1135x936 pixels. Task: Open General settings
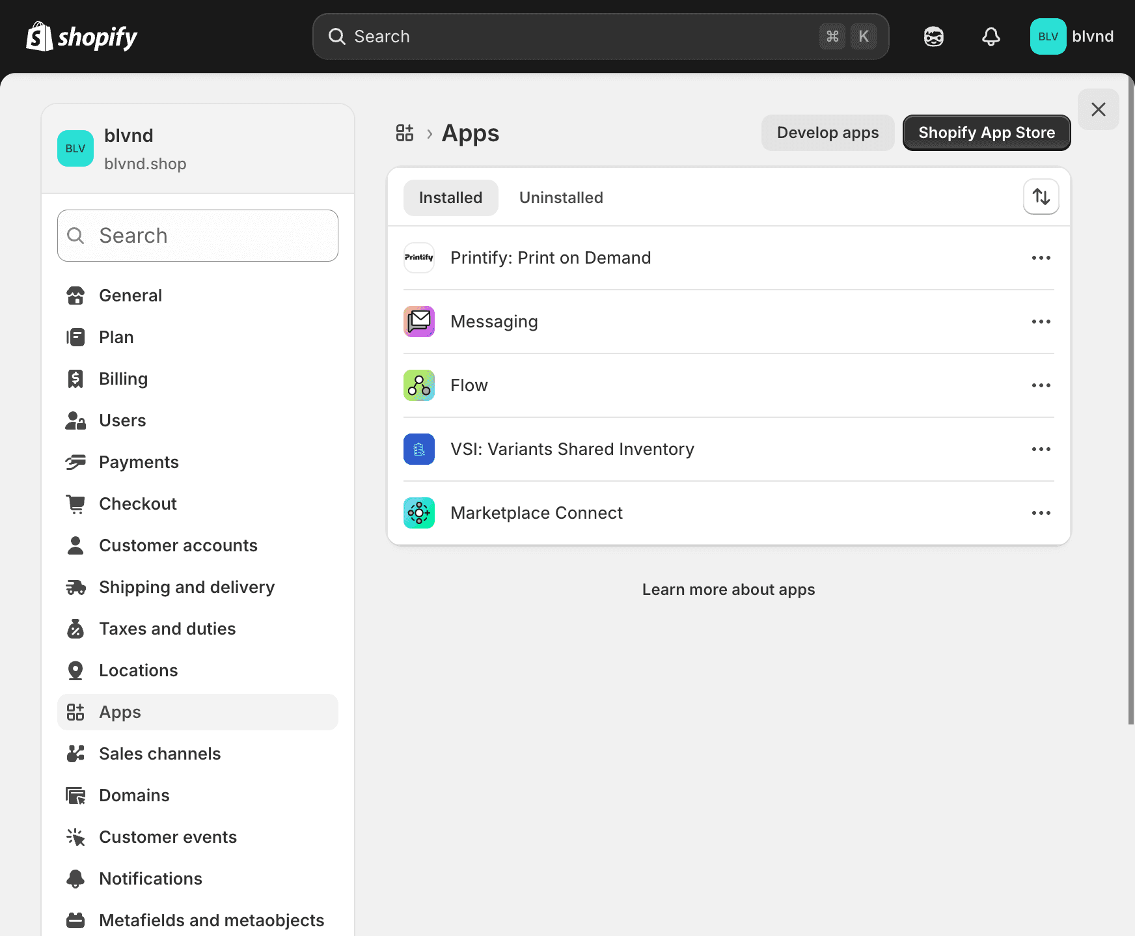pyautogui.click(x=198, y=296)
